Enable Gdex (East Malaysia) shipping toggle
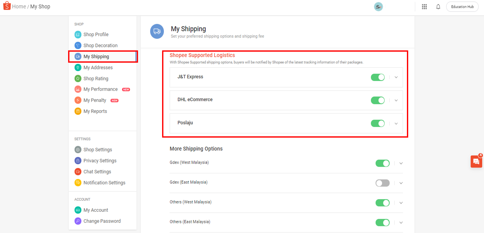 point(382,183)
